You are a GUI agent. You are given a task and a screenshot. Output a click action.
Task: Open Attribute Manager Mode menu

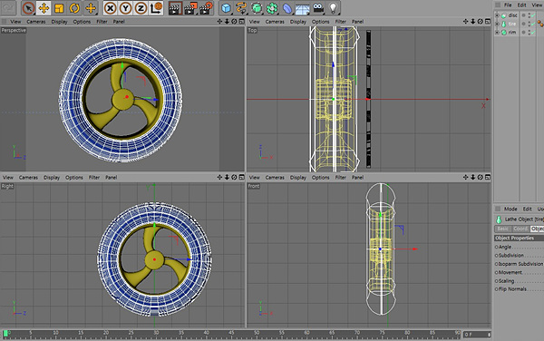[510, 209]
